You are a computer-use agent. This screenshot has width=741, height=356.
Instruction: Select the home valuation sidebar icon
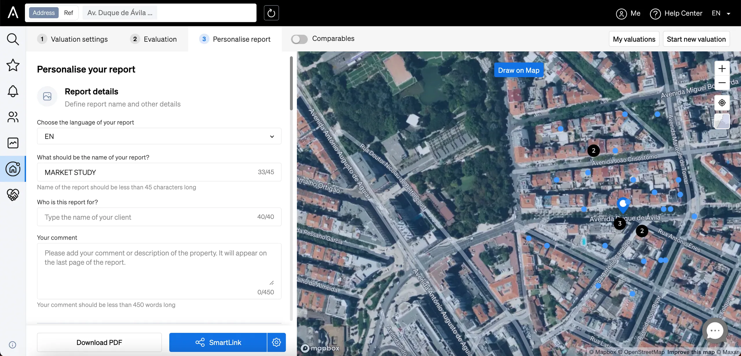13,169
